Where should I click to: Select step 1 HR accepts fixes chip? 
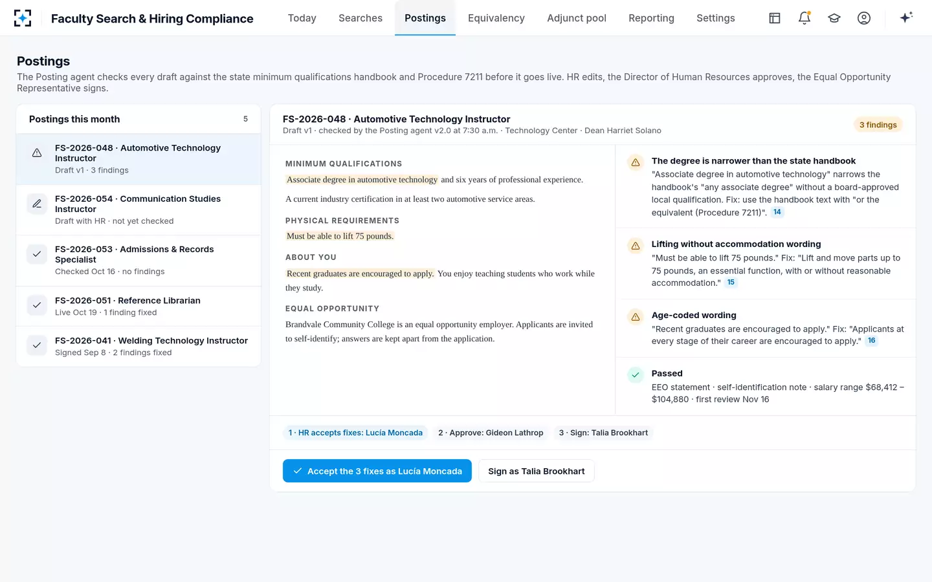(x=355, y=433)
